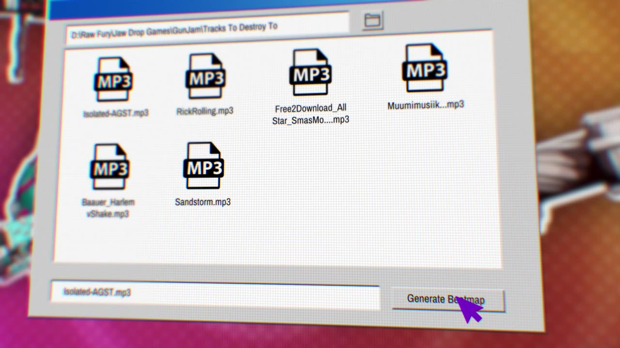The image size is (620, 348).
Task: Click the RickRolling.mp3 filename label
Action: pos(205,111)
